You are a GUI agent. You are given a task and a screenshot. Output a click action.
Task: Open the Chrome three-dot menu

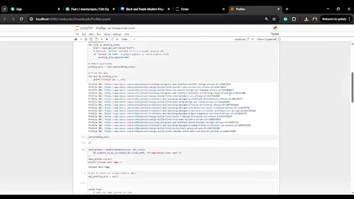point(349,19)
